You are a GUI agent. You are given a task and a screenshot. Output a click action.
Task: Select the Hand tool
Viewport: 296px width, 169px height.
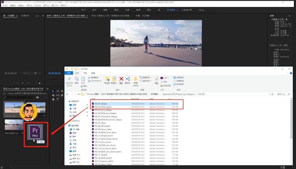[53, 100]
